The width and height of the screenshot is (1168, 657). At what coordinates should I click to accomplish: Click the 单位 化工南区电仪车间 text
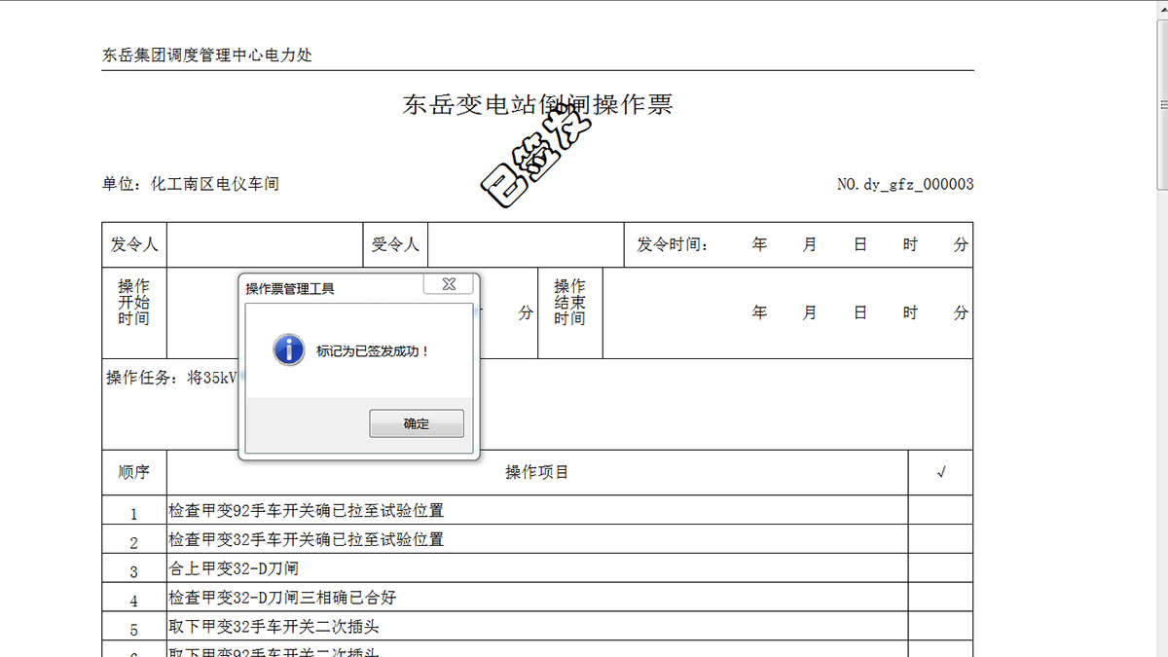coord(191,184)
